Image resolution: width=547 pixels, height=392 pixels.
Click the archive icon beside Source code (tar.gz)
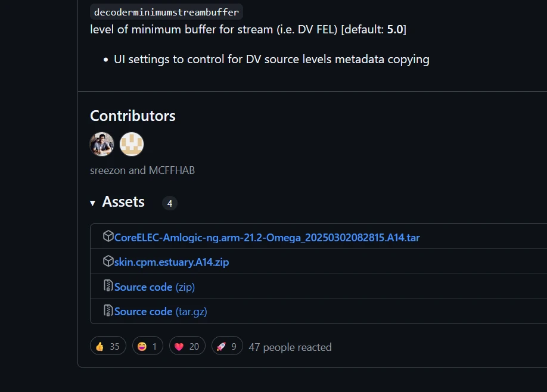108,310
